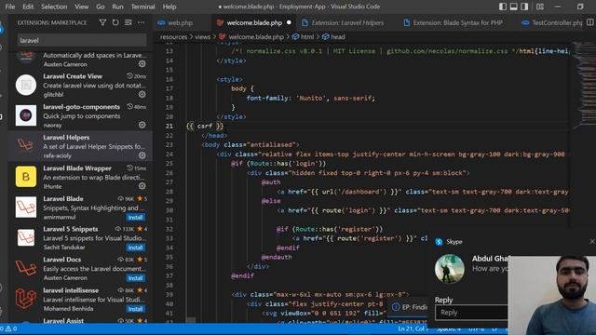Click resources in the breadcrumb
This screenshot has height=335, width=596.
(x=174, y=37)
